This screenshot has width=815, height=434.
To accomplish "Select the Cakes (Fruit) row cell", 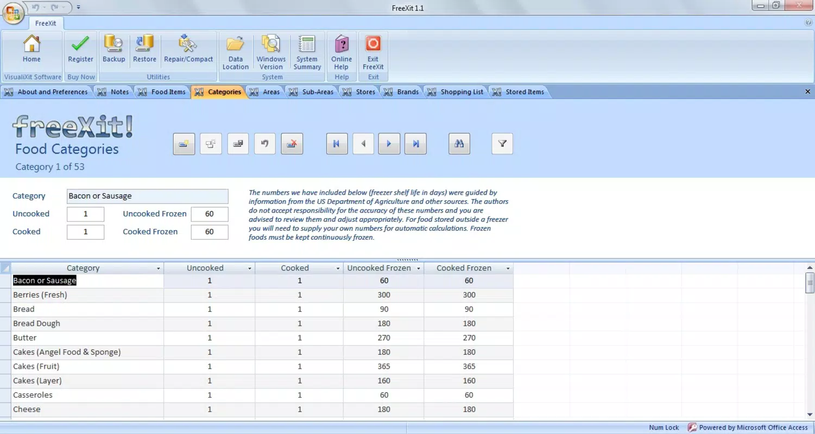I will 87,367.
